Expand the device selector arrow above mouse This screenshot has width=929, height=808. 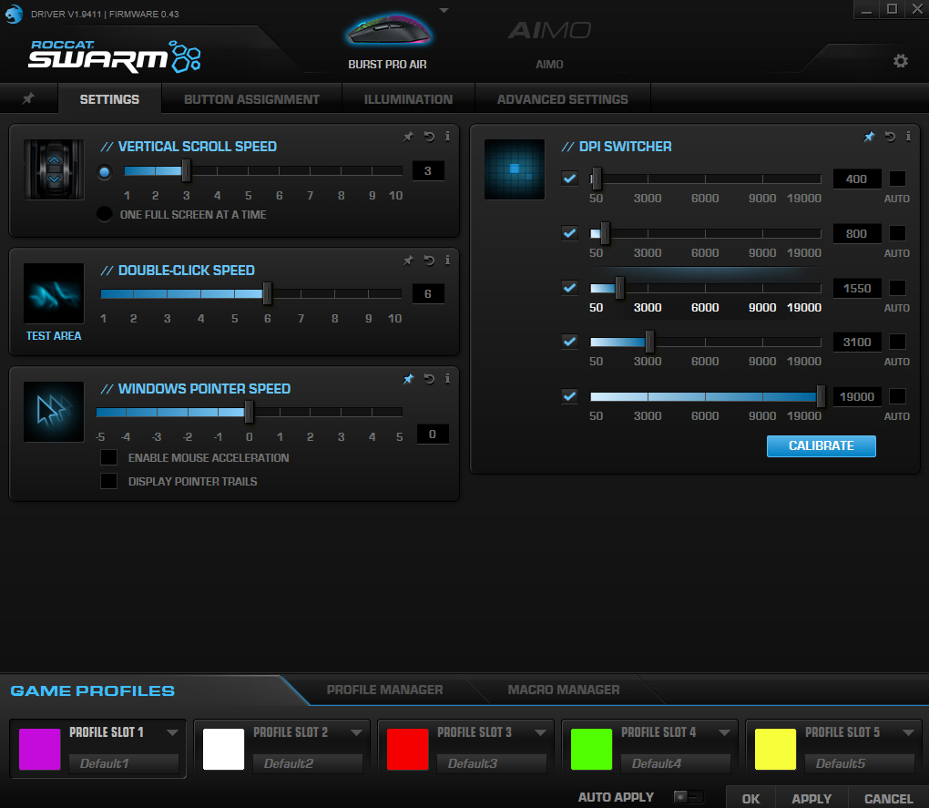(444, 10)
